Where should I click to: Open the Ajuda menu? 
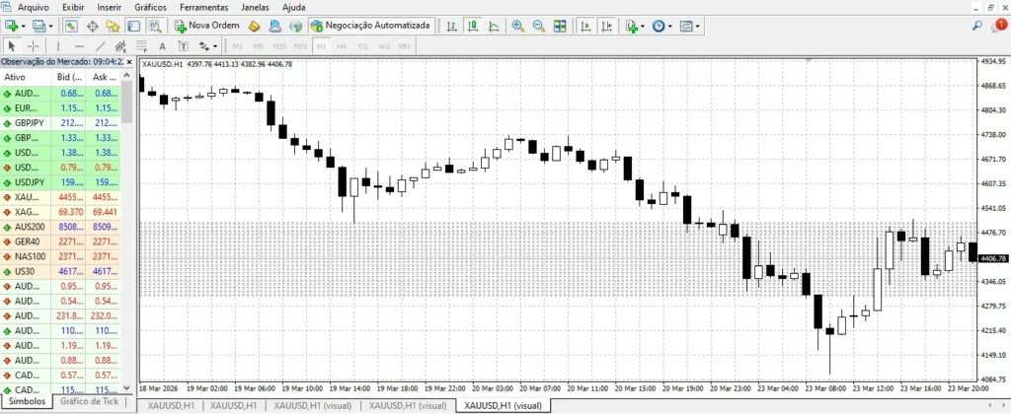point(294,7)
